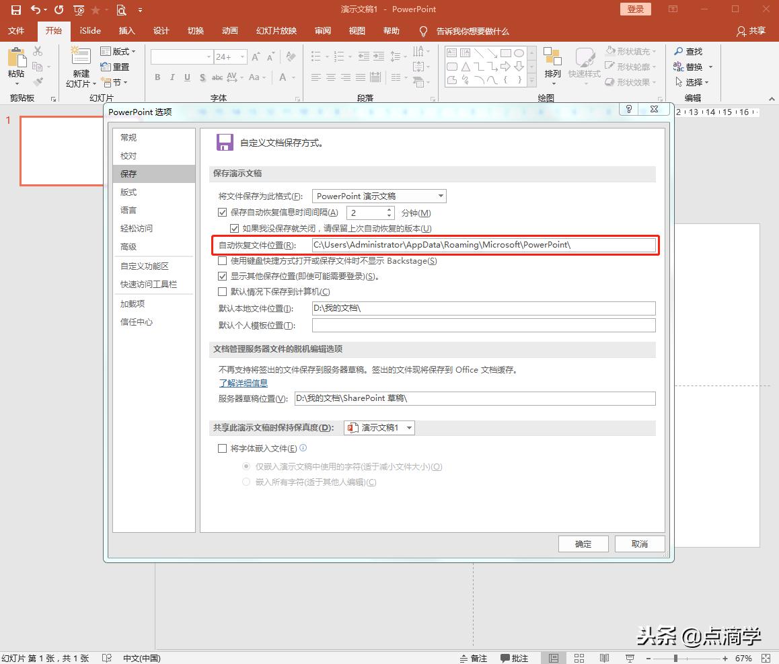Open Reading View from status bar
The height and width of the screenshot is (664, 779).
604,658
